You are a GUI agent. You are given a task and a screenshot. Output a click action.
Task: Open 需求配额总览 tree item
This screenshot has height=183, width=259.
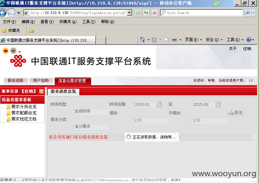(24, 113)
